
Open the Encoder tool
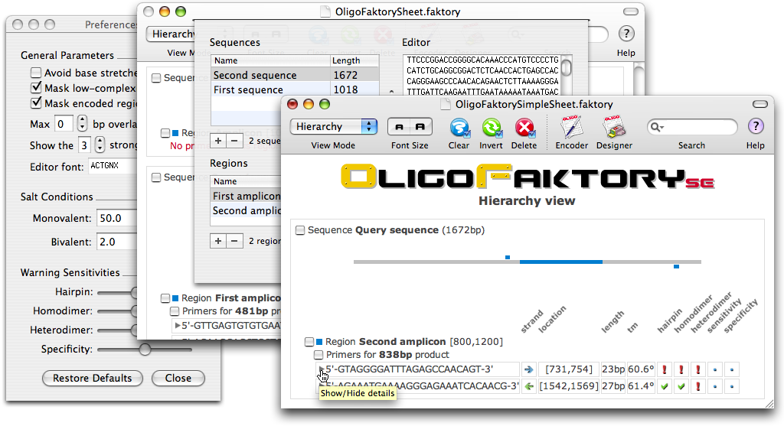pyautogui.click(x=571, y=127)
